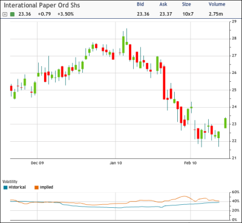This screenshot has width=242, height=223.
Task: Select the Historical legend label
Action: coord(18,187)
